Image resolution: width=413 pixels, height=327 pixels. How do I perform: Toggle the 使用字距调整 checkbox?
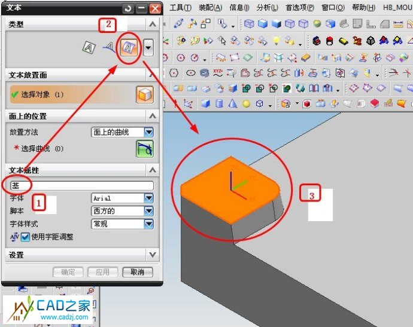point(25,237)
